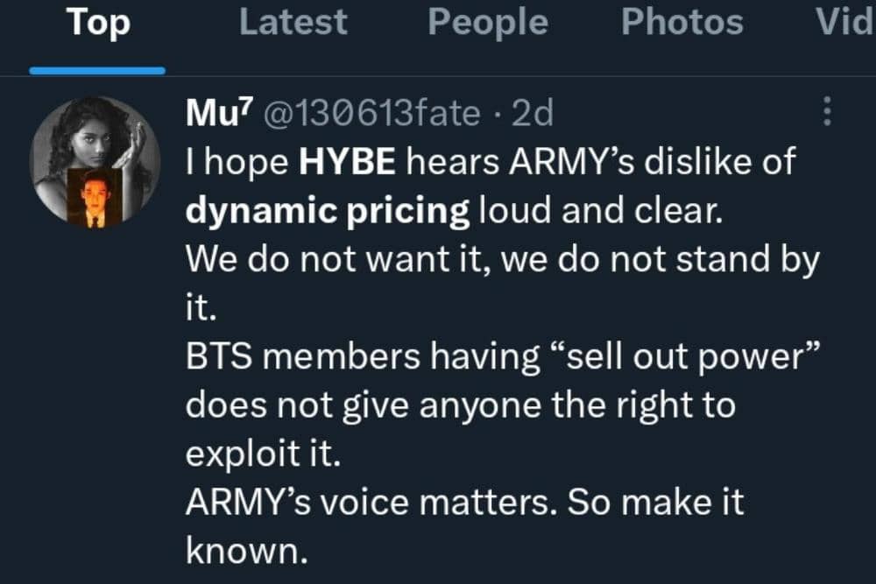Switch to the Latest tab

pos(293,24)
